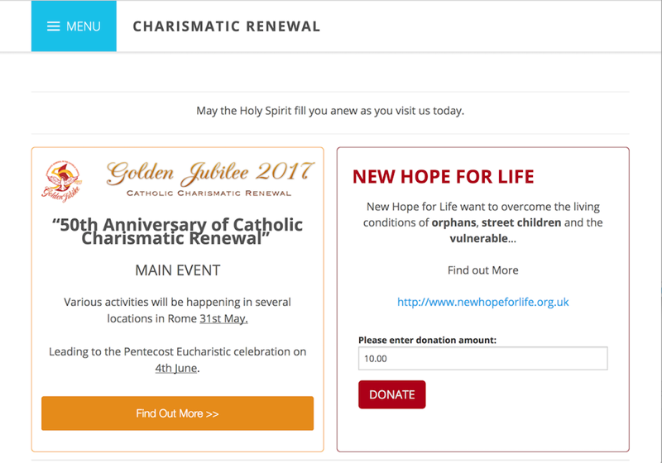662x463 pixels.
Task: Focus the donation amount input field
Action: [x=483, y=359]
